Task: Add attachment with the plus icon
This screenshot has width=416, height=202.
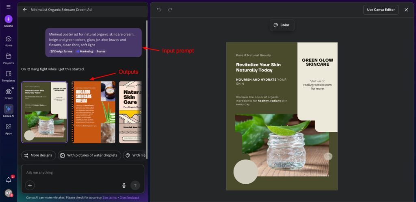Action: (30, 185)
